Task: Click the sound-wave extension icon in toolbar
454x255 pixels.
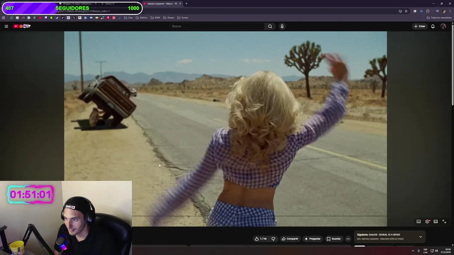Action: (x=421, y=11)
